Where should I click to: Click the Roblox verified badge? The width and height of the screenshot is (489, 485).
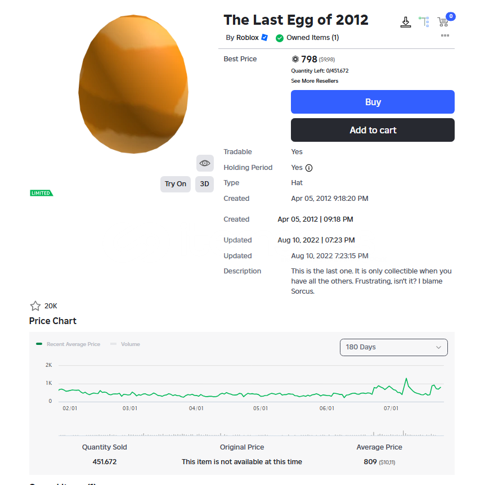pos(264,38)
